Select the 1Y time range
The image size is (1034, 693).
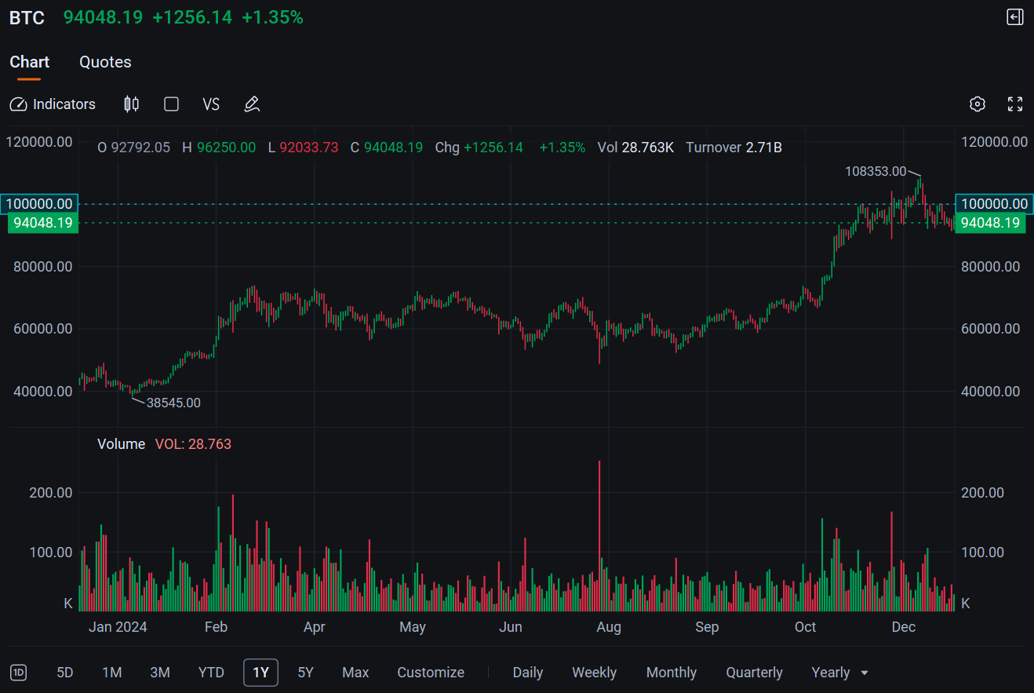coord(261,673)
